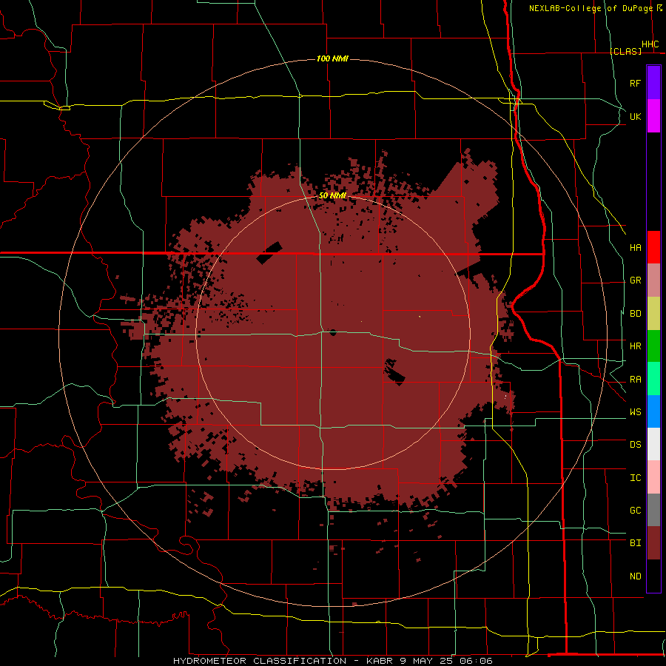This screenshot has width=666, height=666.
Task: Click the "BI" legend label
Action: click(636, 543)
